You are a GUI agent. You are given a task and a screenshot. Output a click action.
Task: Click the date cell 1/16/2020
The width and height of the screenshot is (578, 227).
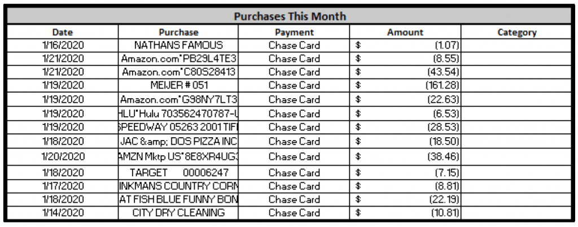pos(63,45)
